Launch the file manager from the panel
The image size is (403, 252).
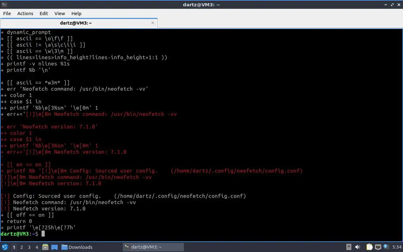pos(45,247)
